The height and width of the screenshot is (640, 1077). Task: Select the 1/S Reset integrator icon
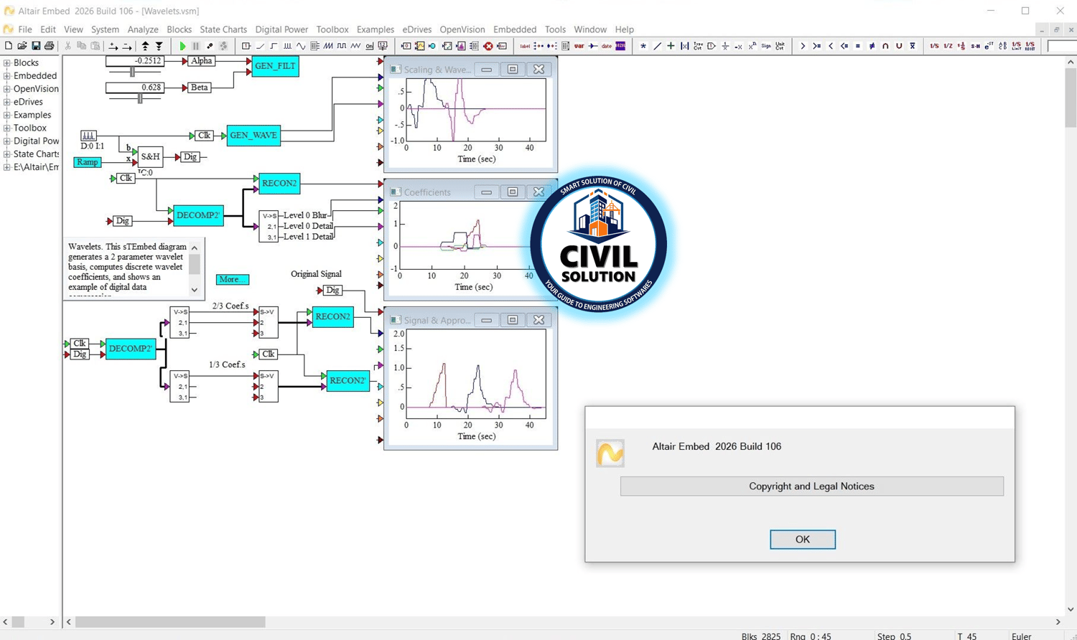pyautogui.click(x=1030, y=46)
